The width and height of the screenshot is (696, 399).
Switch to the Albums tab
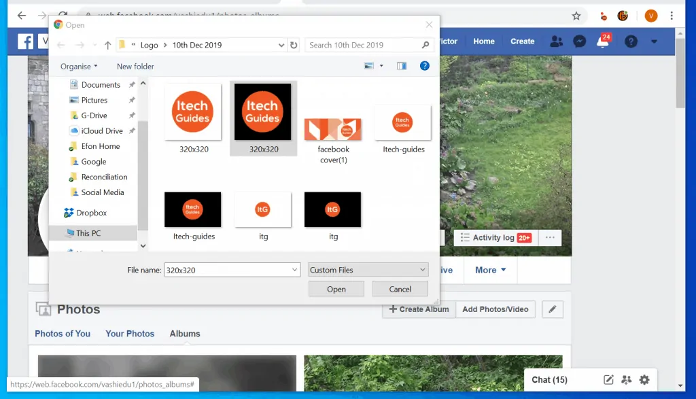coord(185,334)
